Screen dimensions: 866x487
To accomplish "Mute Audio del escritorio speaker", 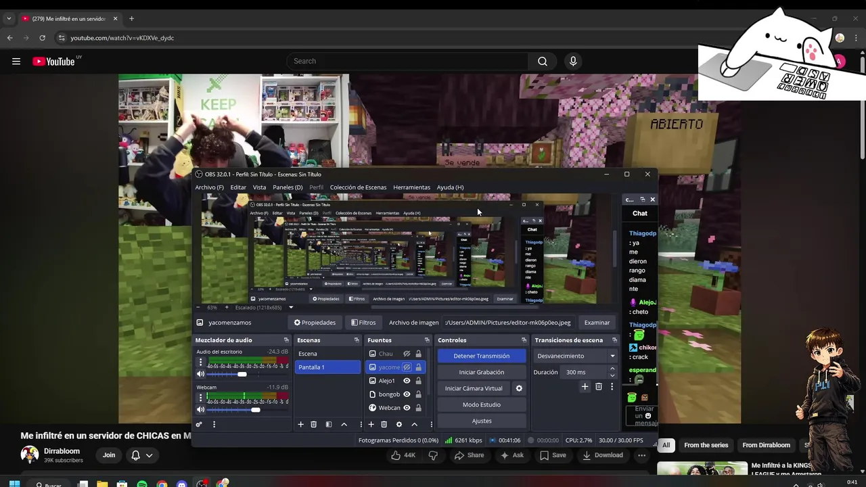I will 200,374.
